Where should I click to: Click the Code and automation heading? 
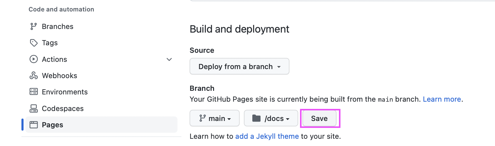click(61, 9)
